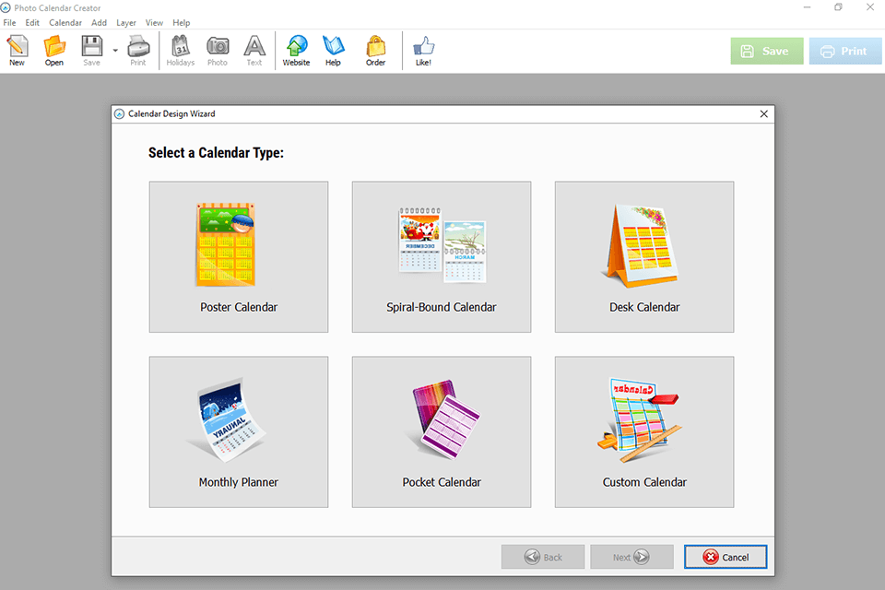Choose the Monthly Planner type
This screenshot has height=590, width=885.
[x=238, y=432]
